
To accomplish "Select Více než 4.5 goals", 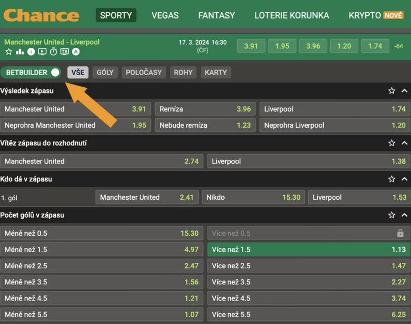I will click(x=309, y=298).
